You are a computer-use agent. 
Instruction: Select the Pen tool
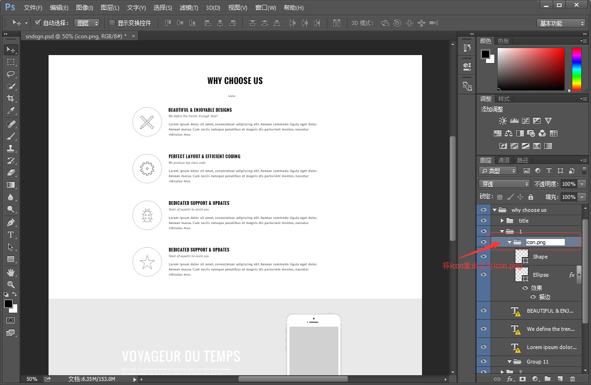click(10, 222)
